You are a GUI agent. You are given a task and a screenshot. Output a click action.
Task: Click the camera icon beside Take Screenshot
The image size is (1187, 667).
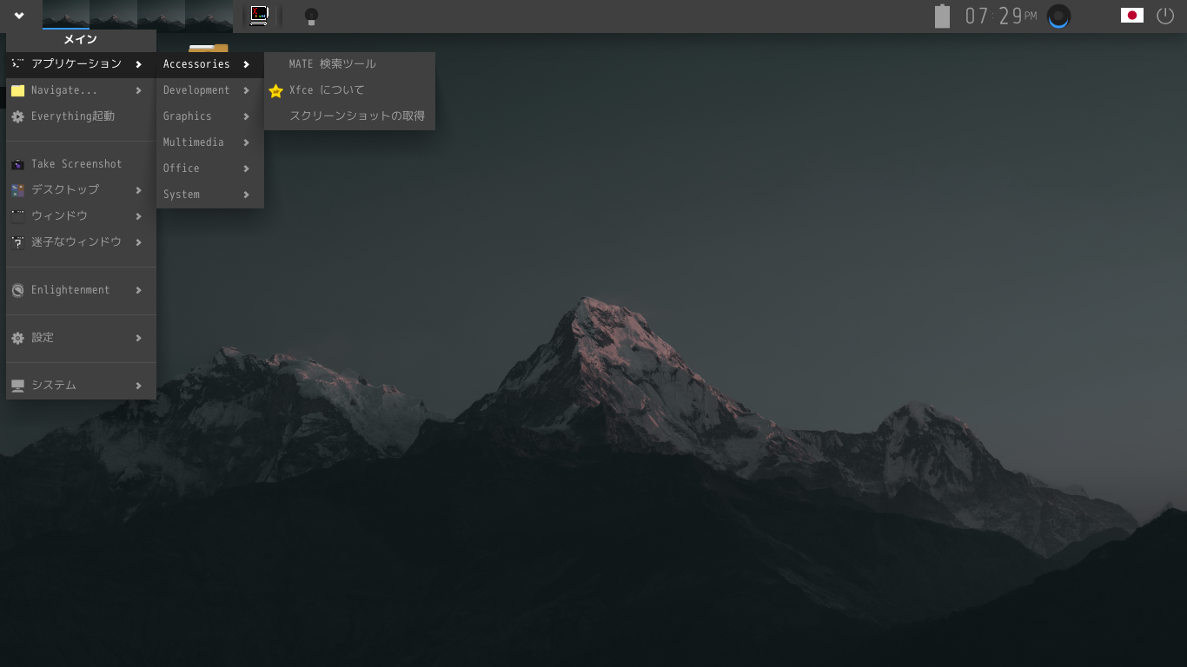[x=17, y=164]
